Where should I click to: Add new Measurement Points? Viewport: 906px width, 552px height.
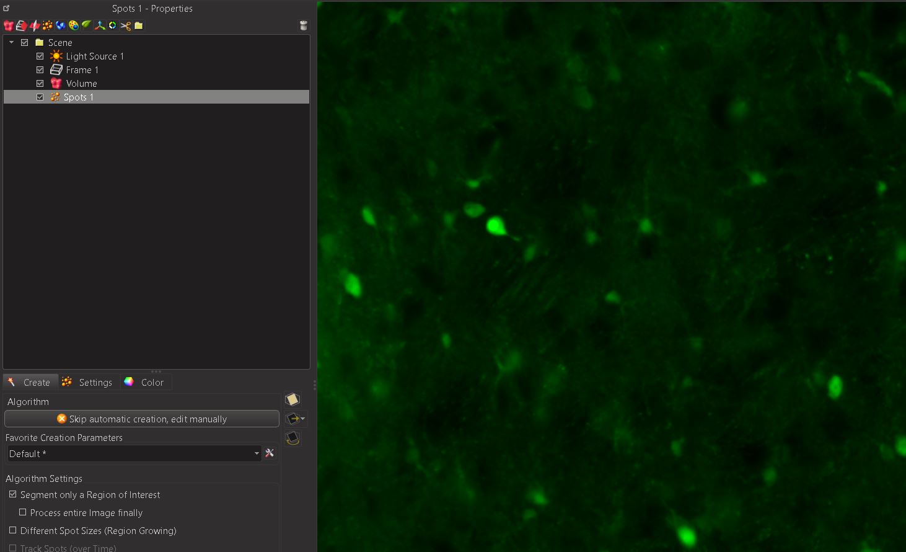click(100, 25)
